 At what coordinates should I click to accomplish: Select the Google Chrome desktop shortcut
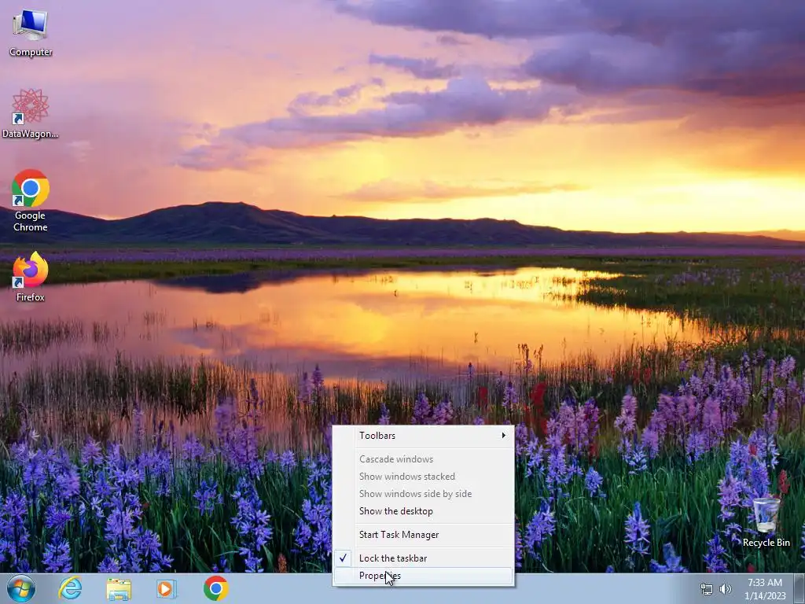31,201
